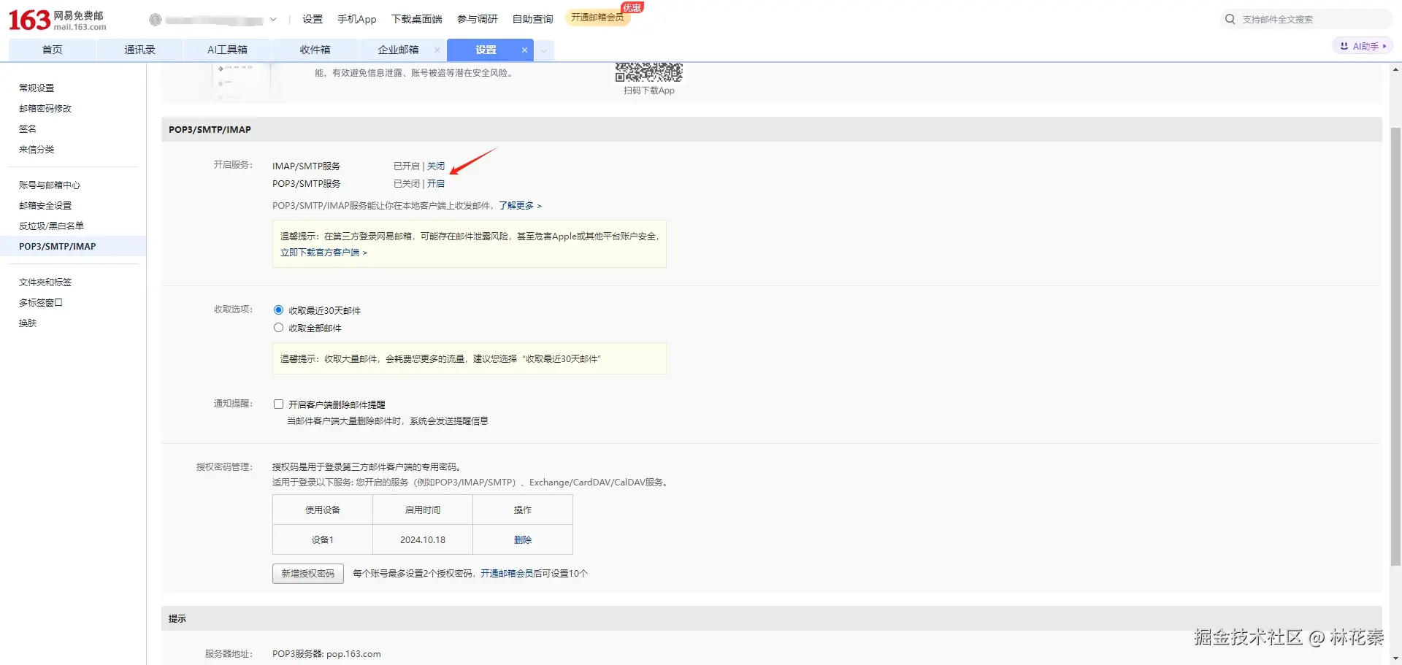Select the 收取最近30天邮件 radio option

[x=278, y=309]
